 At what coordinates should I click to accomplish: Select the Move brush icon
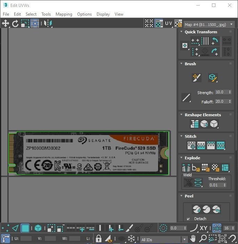coord(197,78)
